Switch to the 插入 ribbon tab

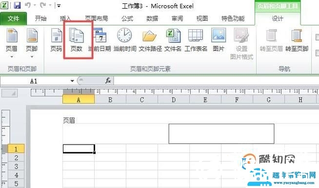coord(65,19)
